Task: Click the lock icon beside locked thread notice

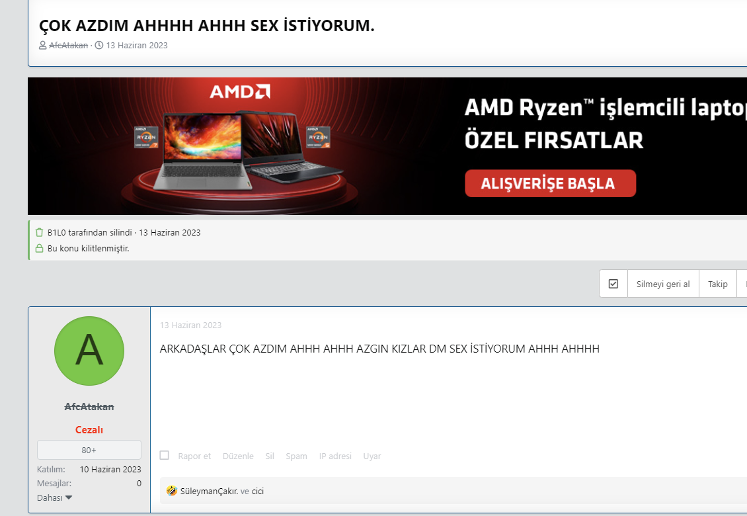Action: (40, 249)
